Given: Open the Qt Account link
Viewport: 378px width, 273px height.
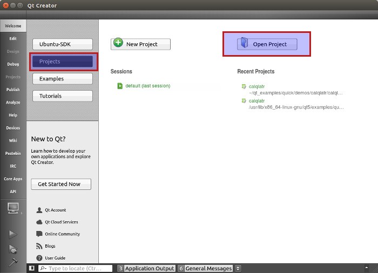Looking at the screenshot, I should click(56, 210).
